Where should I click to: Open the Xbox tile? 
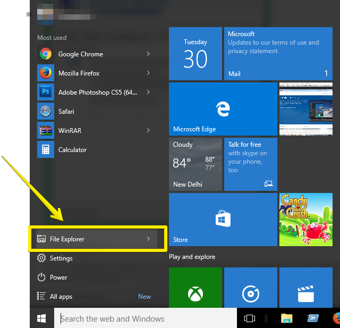click(x=195, y=288)
